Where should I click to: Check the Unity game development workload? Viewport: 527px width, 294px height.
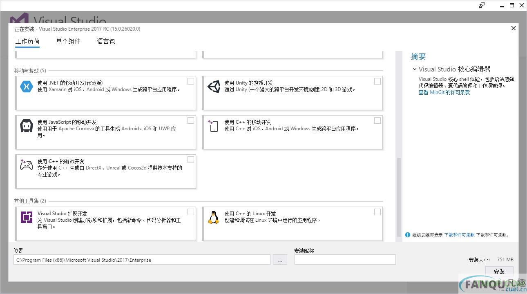pos(377,81)
